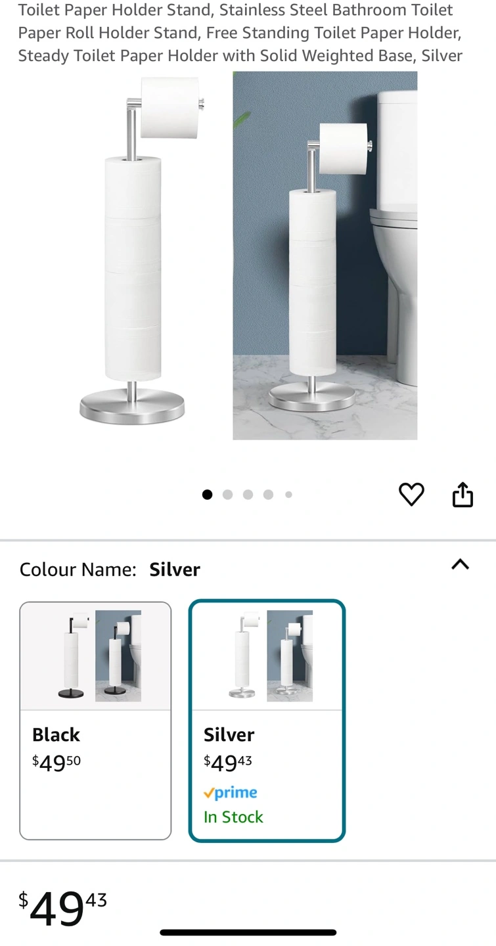The width and height of the screenshot is (496, 946).
Task: Select the Silver colour option card
Action: click(267, 721)
